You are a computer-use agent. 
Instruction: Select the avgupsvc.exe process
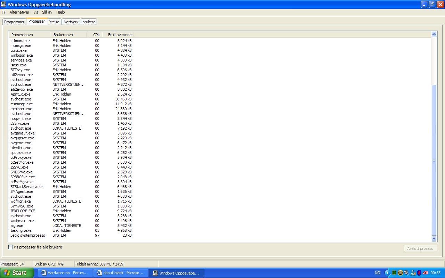point(71,138)
